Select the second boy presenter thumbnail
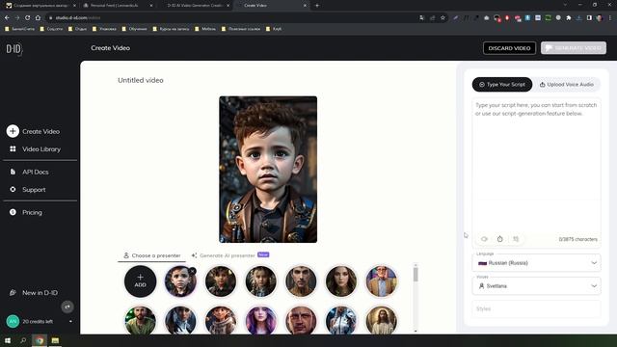 [221, 281]
